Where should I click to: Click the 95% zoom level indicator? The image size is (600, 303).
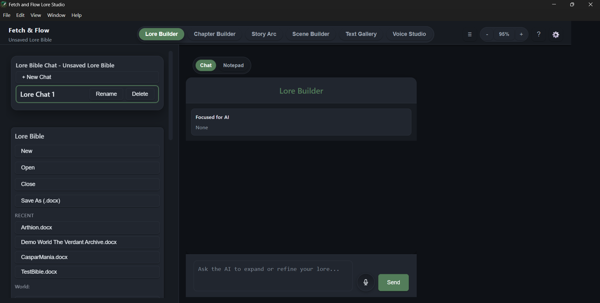[x=504, y=34]
